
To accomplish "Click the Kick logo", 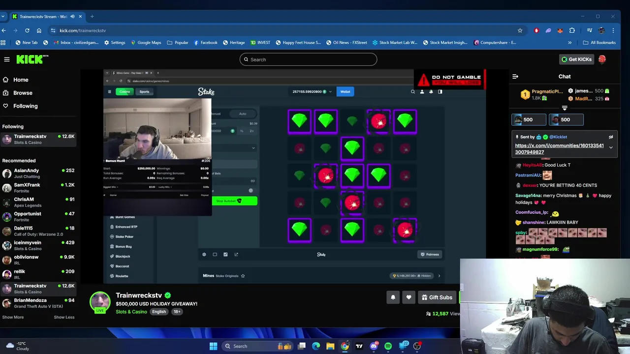I will click(x=32, y=59).
